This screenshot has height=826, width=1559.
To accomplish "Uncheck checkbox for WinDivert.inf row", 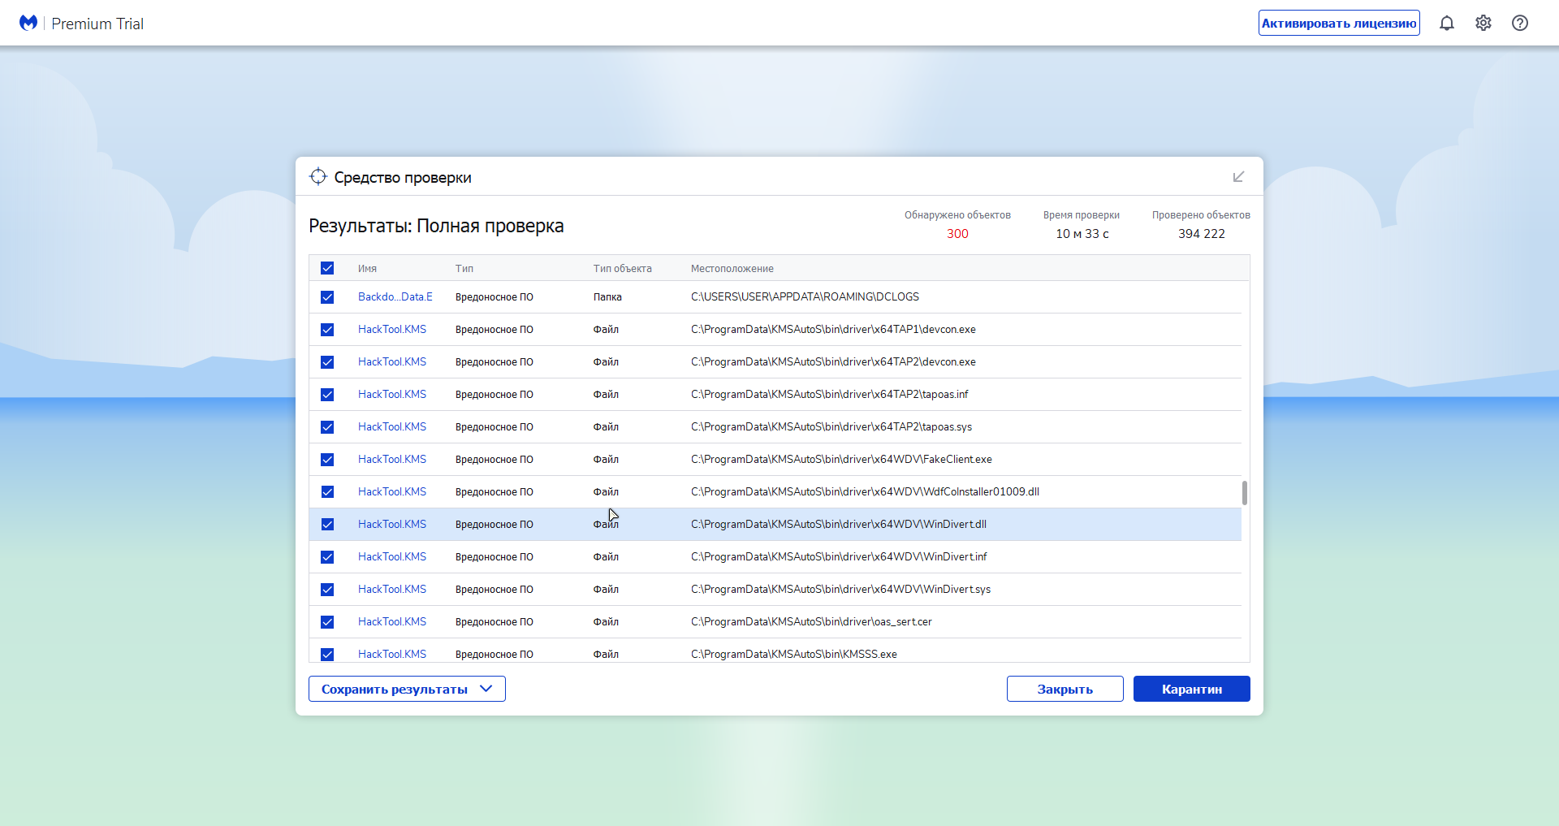I will coord(327,557).
